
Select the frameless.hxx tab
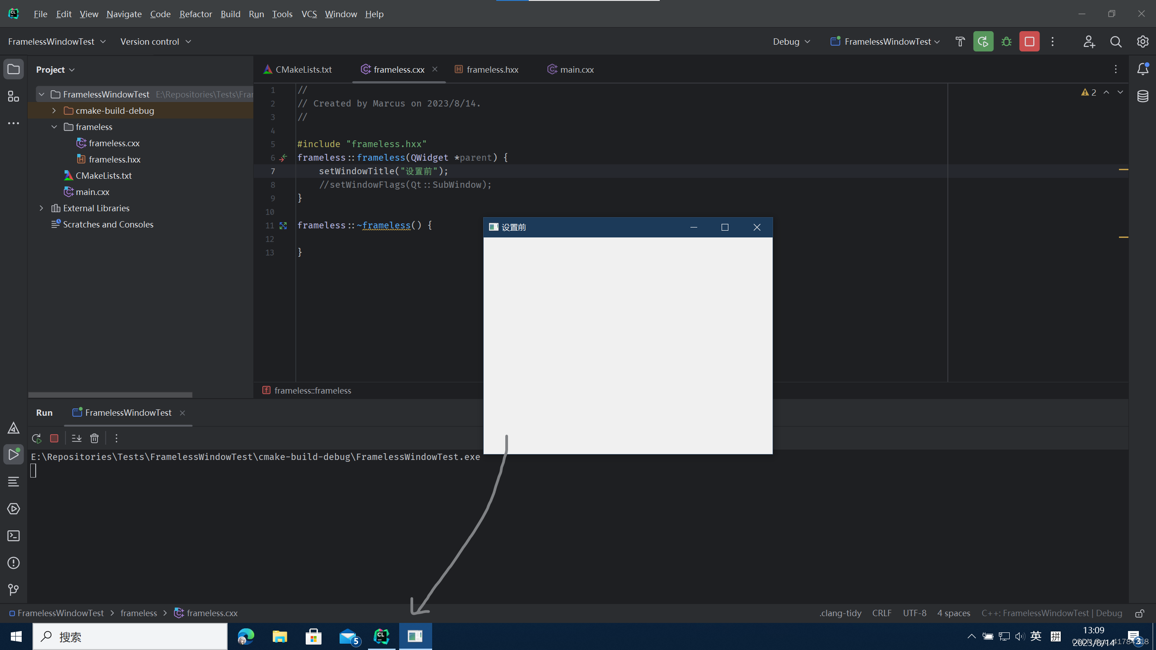click(492, 69)
